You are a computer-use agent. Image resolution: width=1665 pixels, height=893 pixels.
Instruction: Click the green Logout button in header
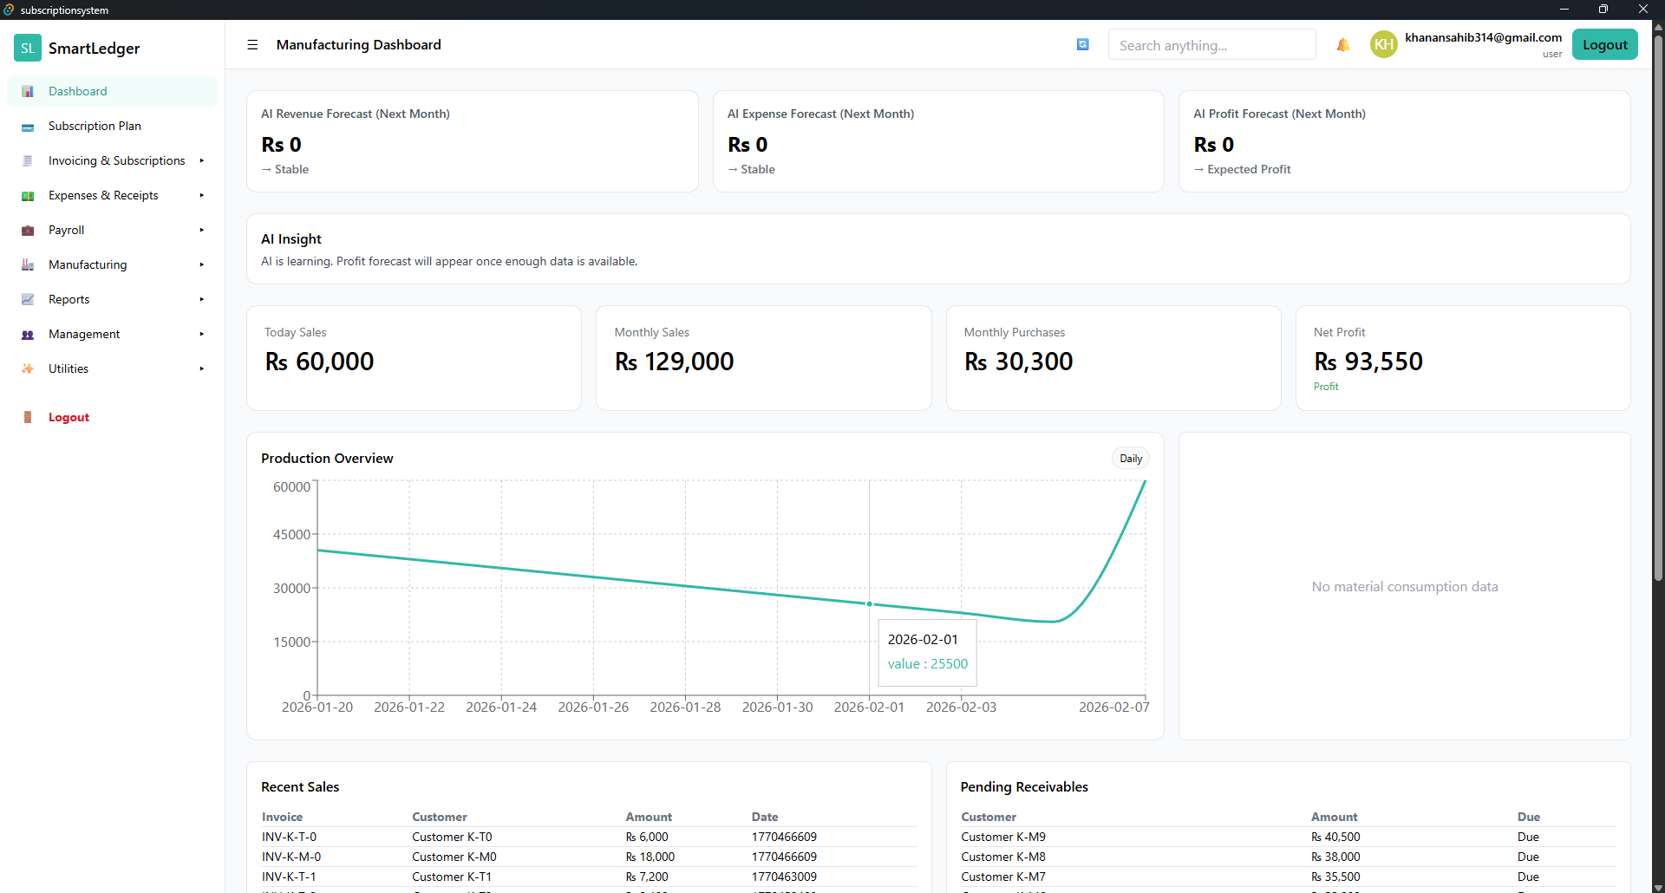point(1604,45)
